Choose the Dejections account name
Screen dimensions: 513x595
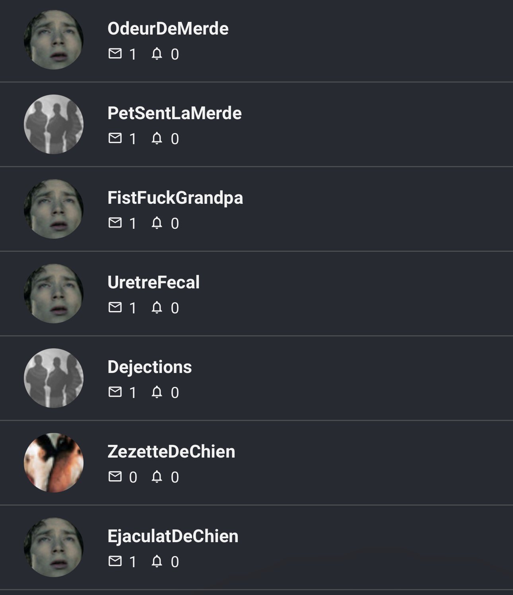click(x=150, y=367)
